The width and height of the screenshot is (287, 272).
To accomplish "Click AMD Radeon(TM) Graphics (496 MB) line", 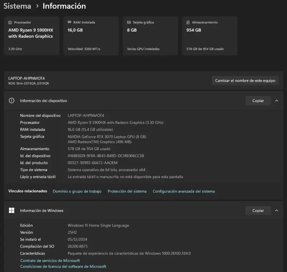I will click(x=100, y=142).
